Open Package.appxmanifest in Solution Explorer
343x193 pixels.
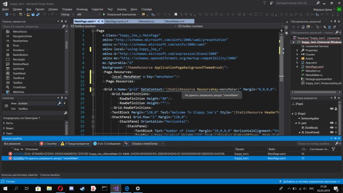pos(319,79)
